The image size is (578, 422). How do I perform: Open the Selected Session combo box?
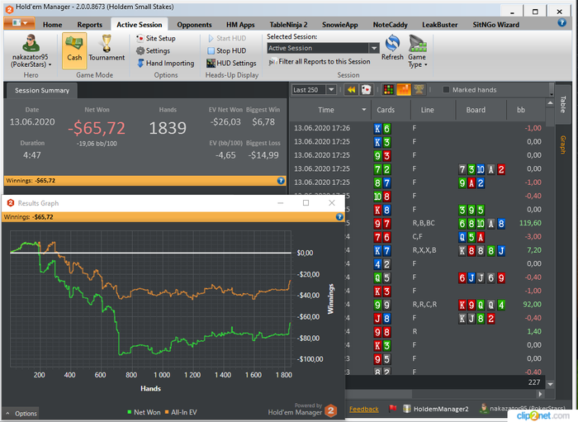pos(323,48)
